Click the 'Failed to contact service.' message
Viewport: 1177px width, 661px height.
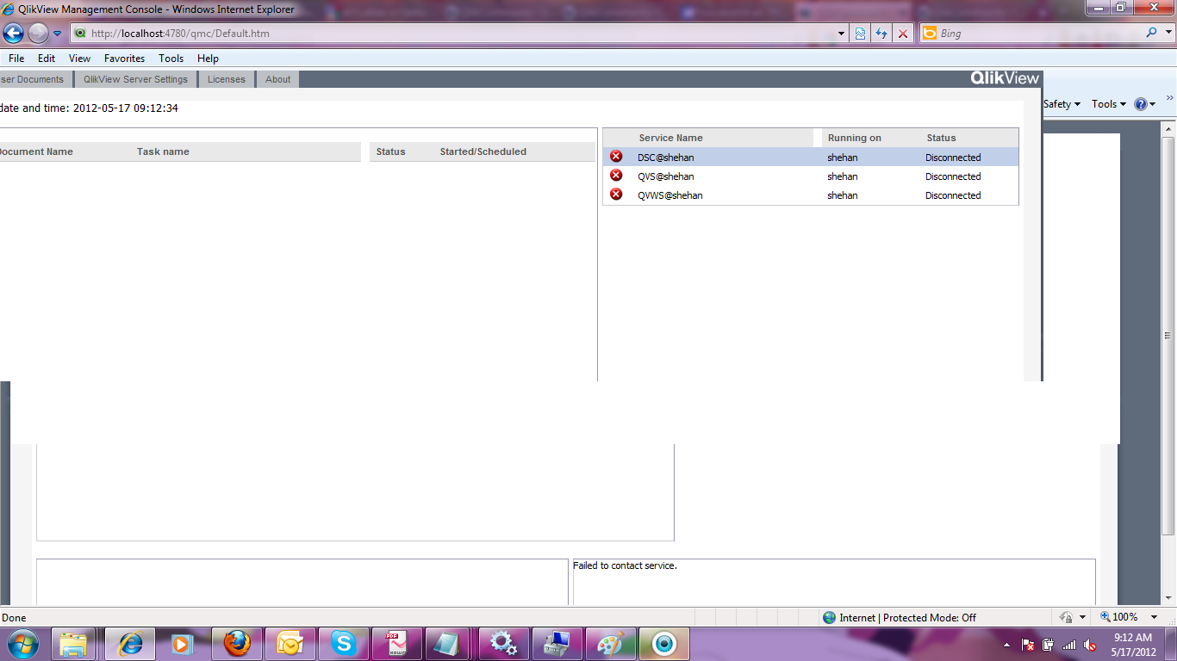625,565
